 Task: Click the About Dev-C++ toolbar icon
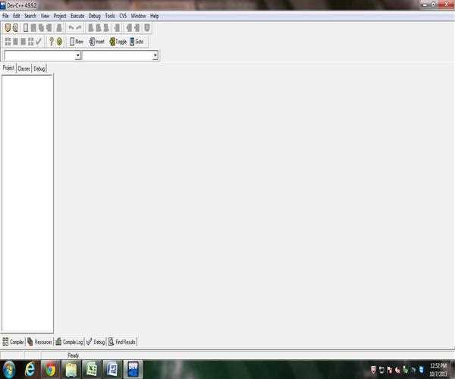pyautogui.click(x=59, y=42)
